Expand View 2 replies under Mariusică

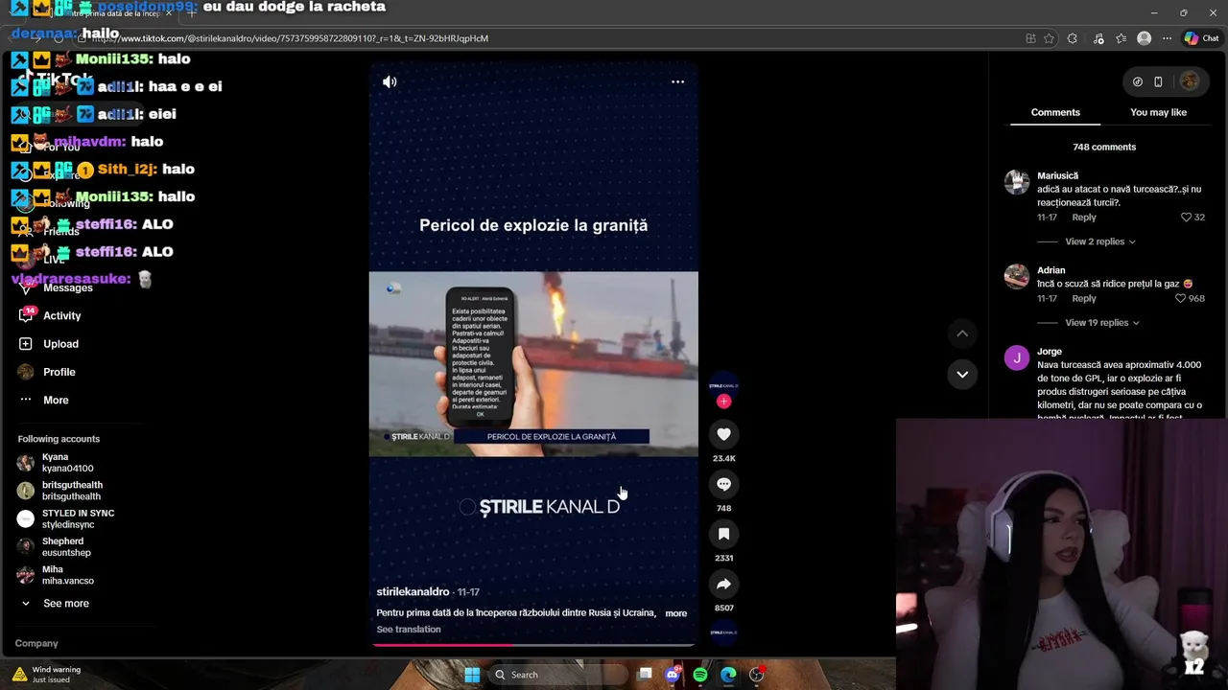[x=1100, y=241]
